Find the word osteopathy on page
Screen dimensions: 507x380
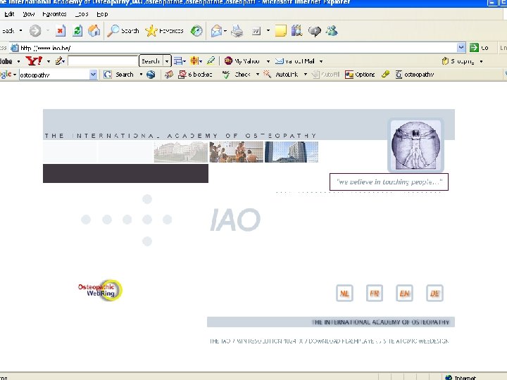click(x=415, y=75)
